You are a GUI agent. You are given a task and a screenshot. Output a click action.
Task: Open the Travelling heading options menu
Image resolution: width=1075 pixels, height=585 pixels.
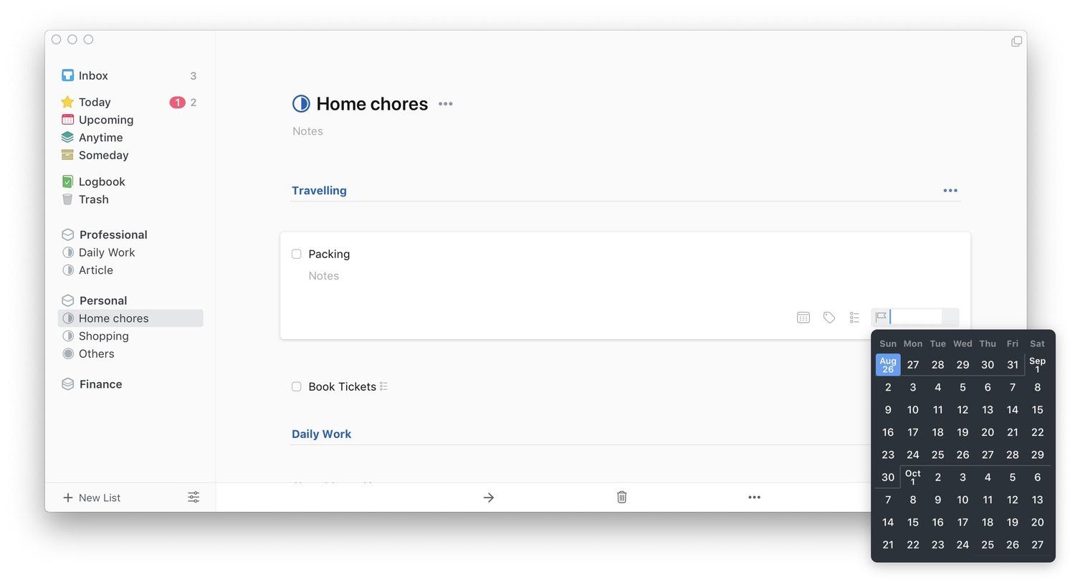950,191
